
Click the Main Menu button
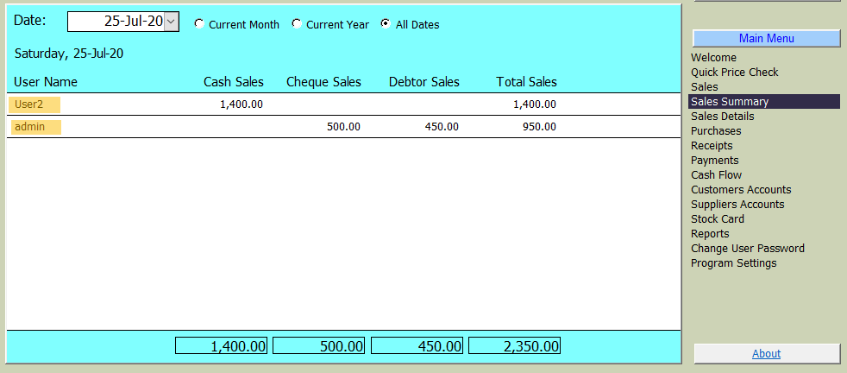[766, 38]
